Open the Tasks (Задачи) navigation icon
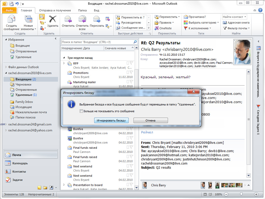 pos(8,180)
